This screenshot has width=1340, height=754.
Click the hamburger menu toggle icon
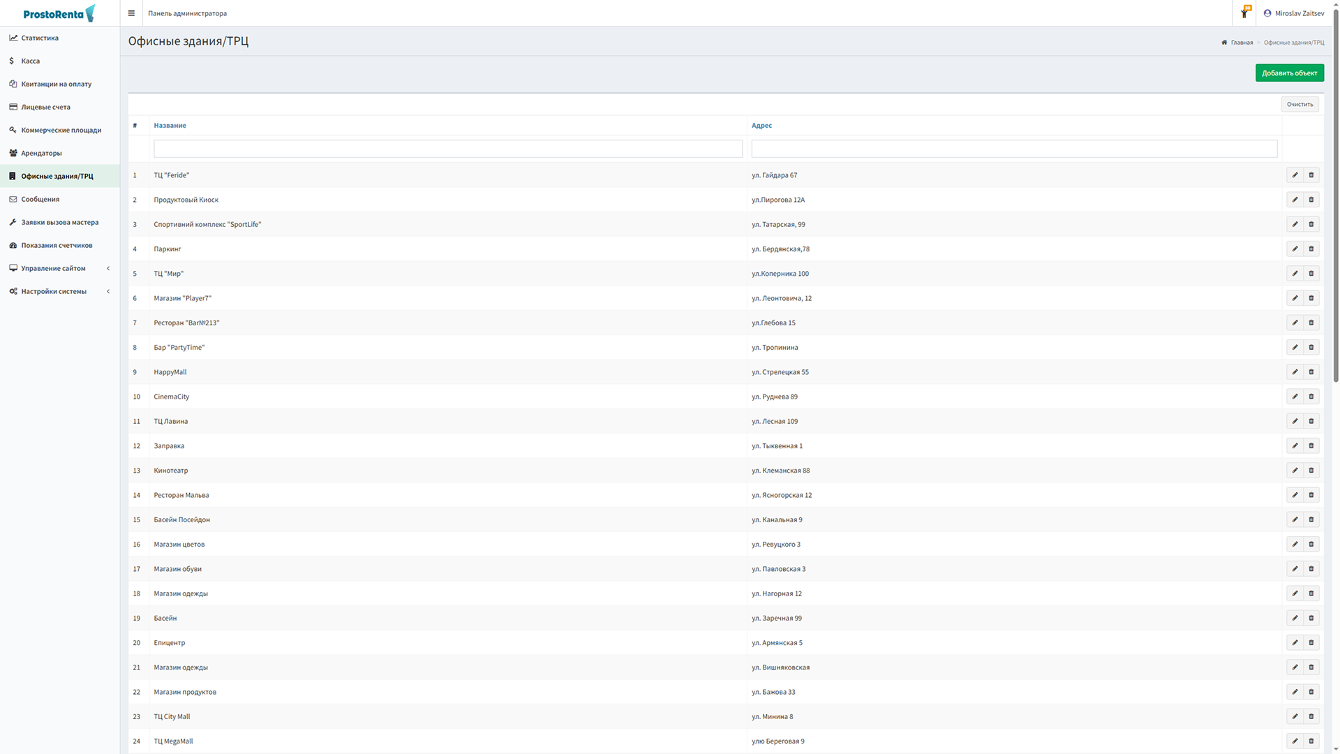point(131,13)
